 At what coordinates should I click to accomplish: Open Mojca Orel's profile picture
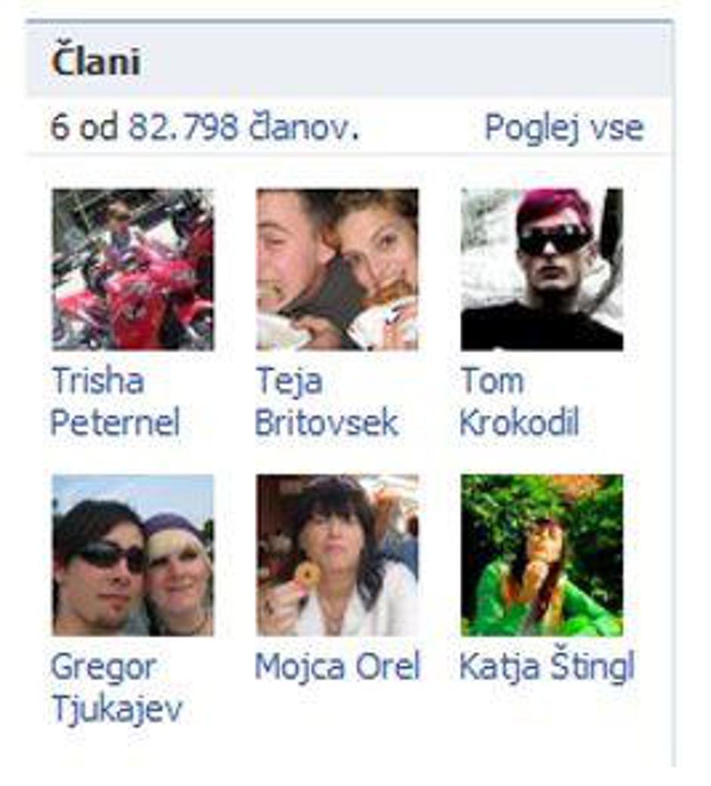[337, 555]
